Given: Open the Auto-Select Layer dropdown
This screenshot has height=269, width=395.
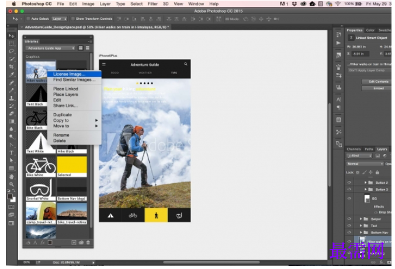Looking at the screenshot, I should pyautogui.click(x=59, y=19).
